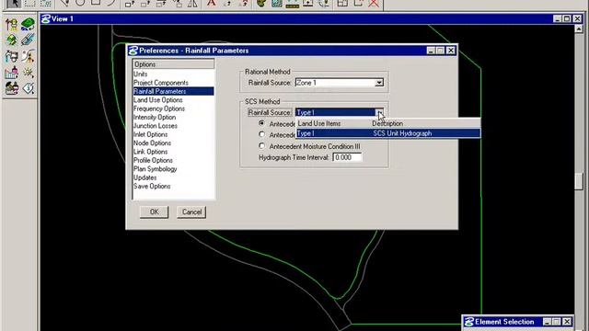Viewport: 589px width, 331px height.
Task: Open Intensity Option settings
Action: 155,117
